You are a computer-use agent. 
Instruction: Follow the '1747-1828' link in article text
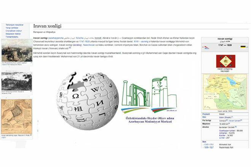(84, 41)
